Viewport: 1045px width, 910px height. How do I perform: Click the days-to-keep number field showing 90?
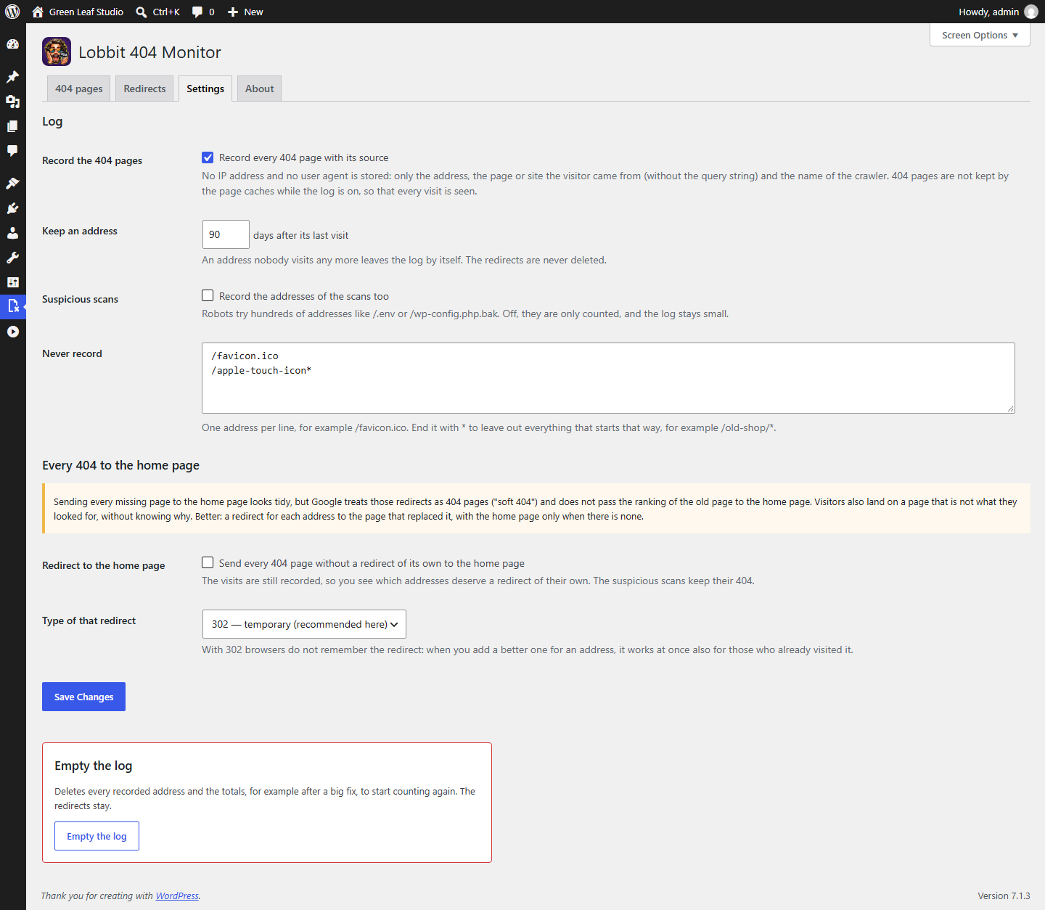226,234
